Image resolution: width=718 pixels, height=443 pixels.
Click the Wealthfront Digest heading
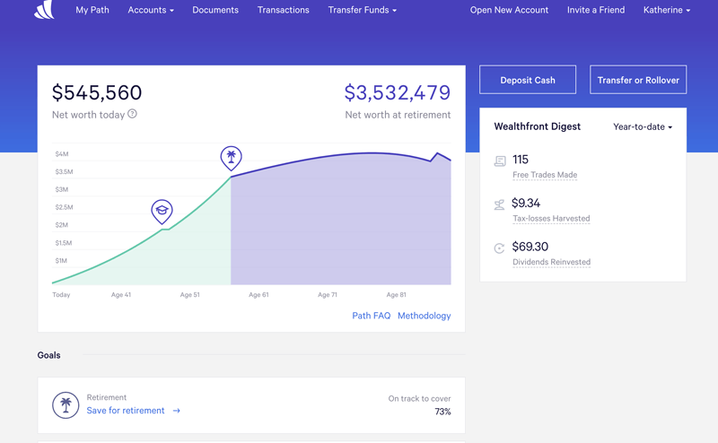[x=537, y=126]
